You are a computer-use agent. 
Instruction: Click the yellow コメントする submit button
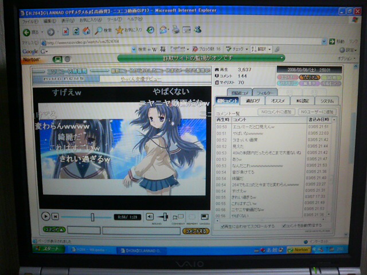pos(196,231)
